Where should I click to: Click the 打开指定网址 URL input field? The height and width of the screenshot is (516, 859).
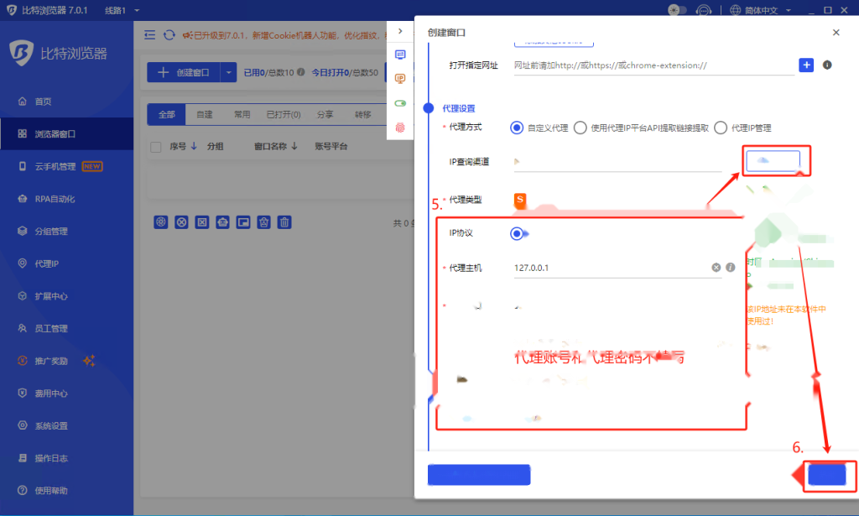654,65
